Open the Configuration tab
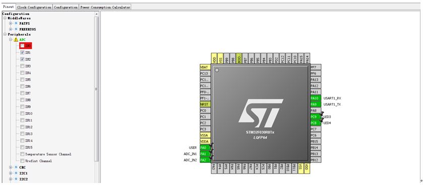 point(66,7)
